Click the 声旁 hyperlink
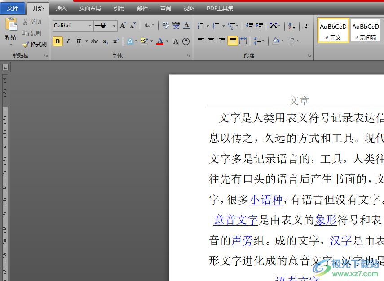 pos(242,241)
